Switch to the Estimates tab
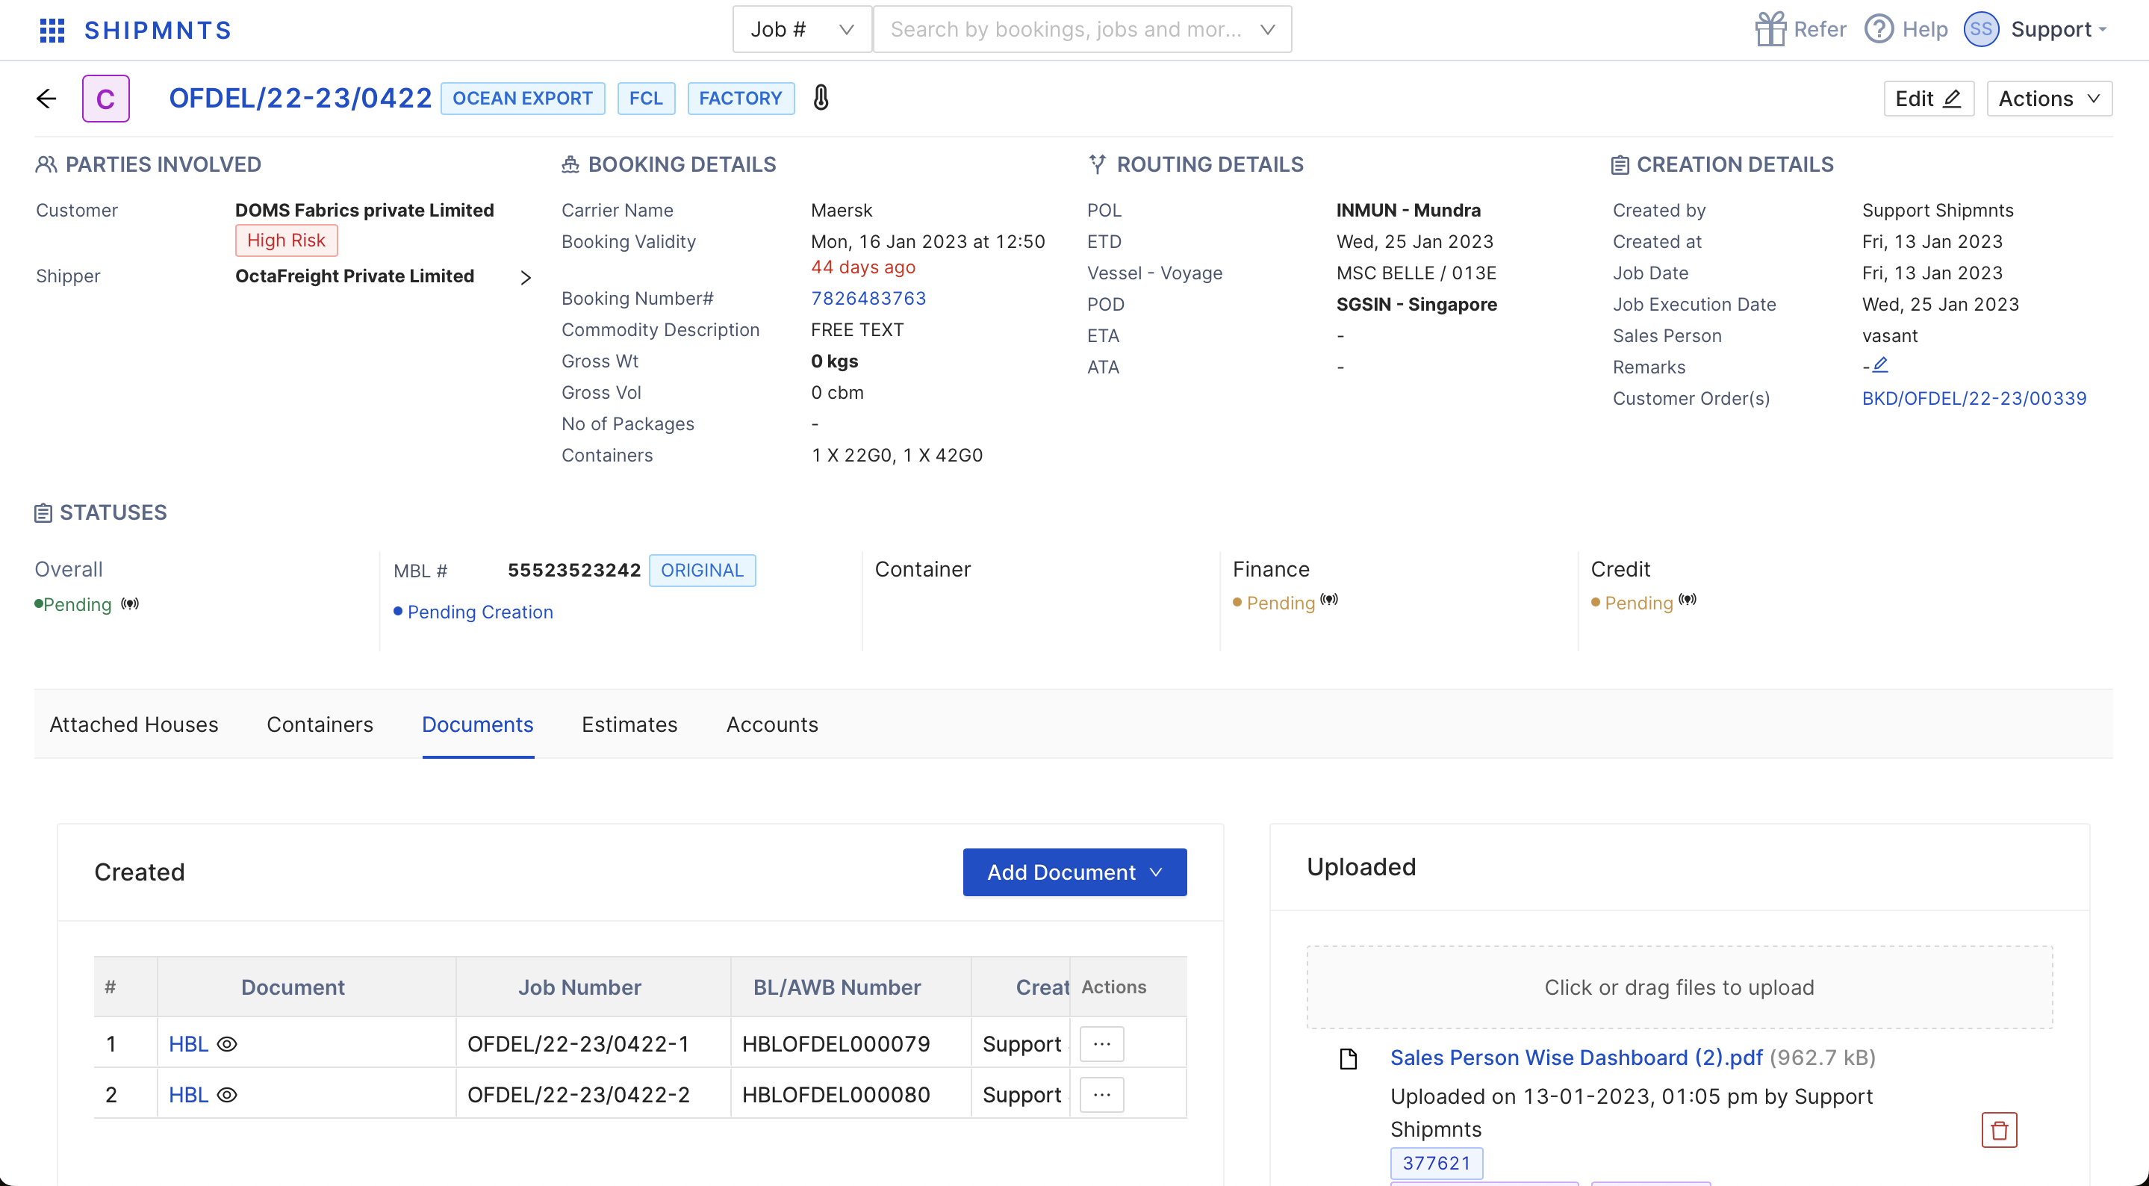This screenshot has width=2149, height=1186. click(629, 724)
